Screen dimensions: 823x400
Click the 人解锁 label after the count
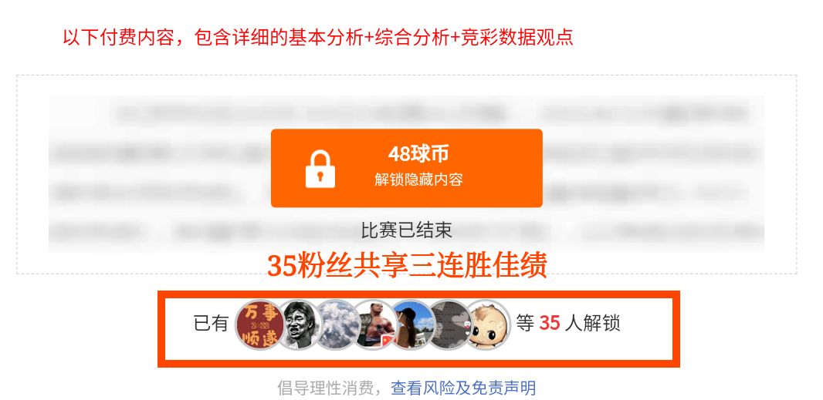click(593, 323)
